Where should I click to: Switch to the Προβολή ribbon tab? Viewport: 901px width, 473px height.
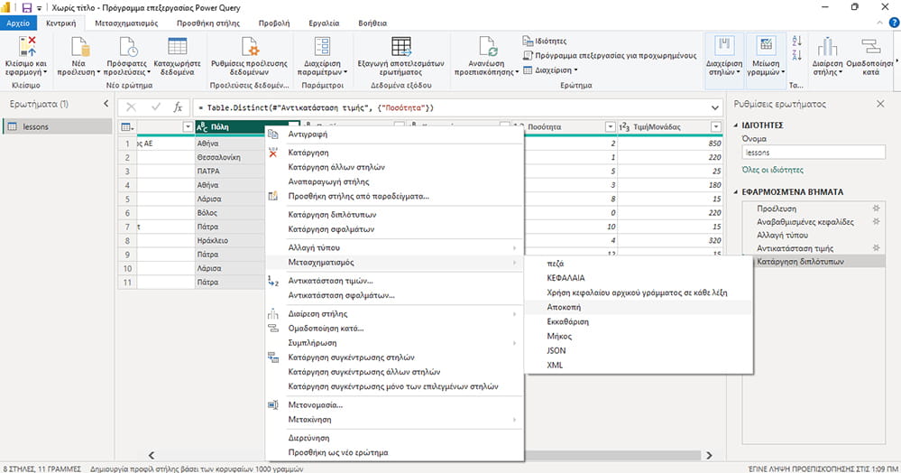pos(274,23)
